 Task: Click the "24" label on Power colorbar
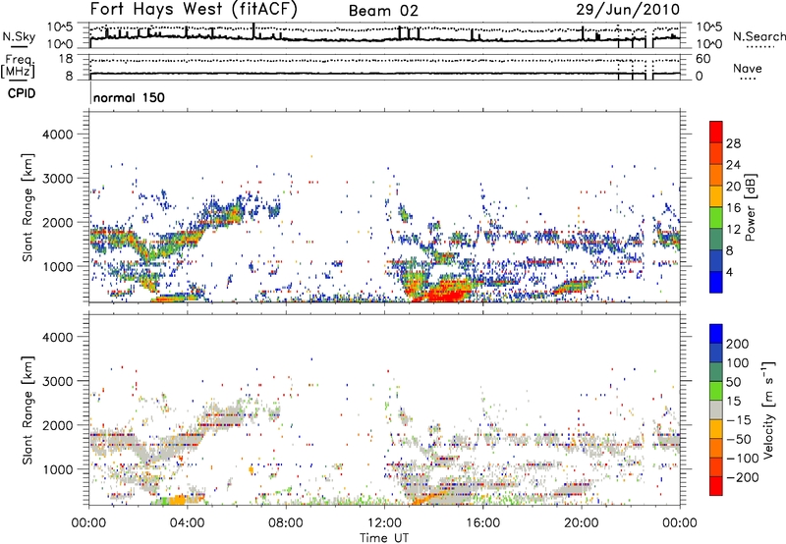(733, 165)
